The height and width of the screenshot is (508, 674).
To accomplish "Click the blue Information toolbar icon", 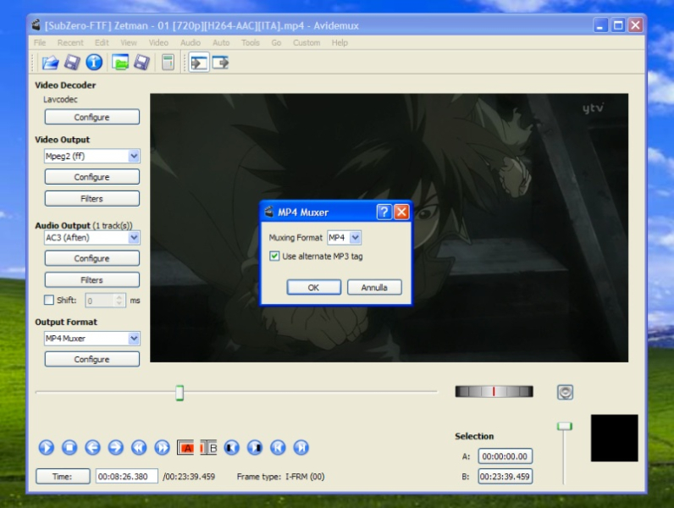I will (94, 62).
